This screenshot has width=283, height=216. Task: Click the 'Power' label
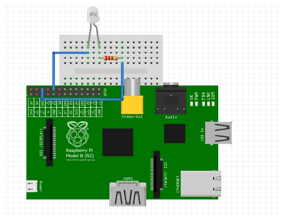tap(40, 186)
